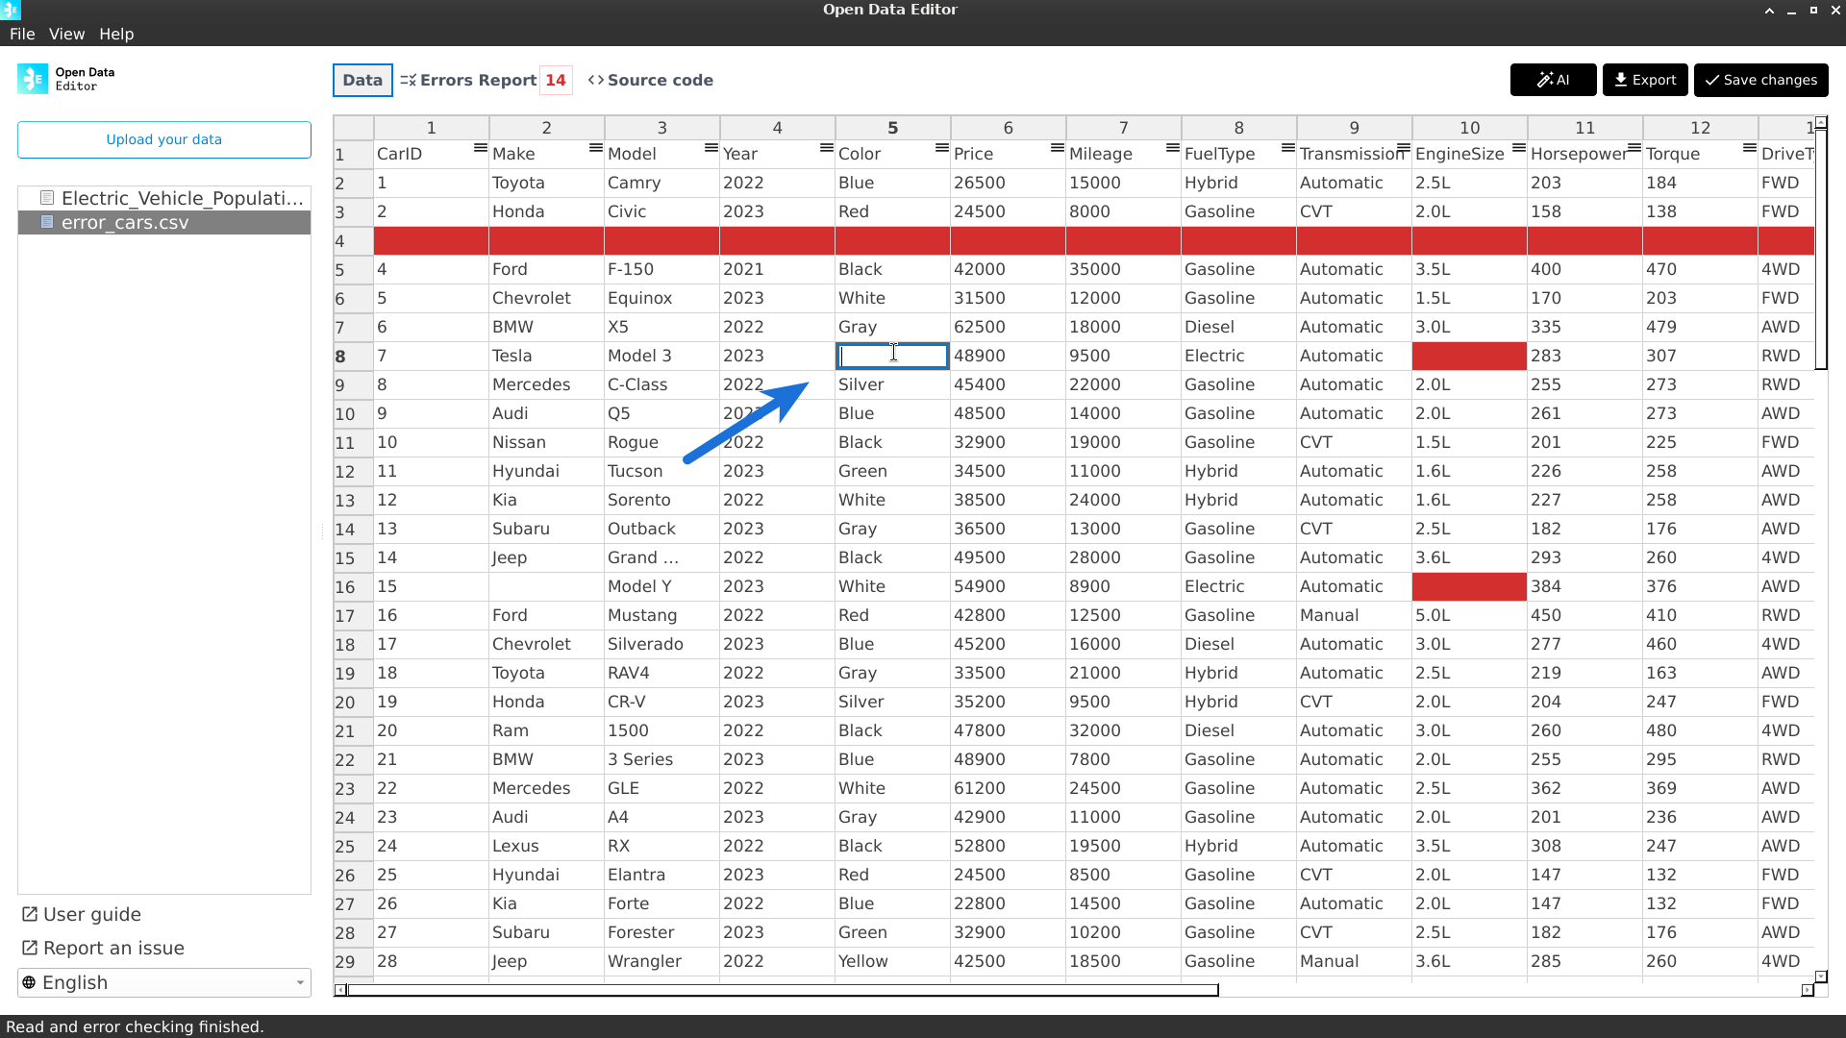
Task: Click the globe icon next to English
Action: click(30, 982)
